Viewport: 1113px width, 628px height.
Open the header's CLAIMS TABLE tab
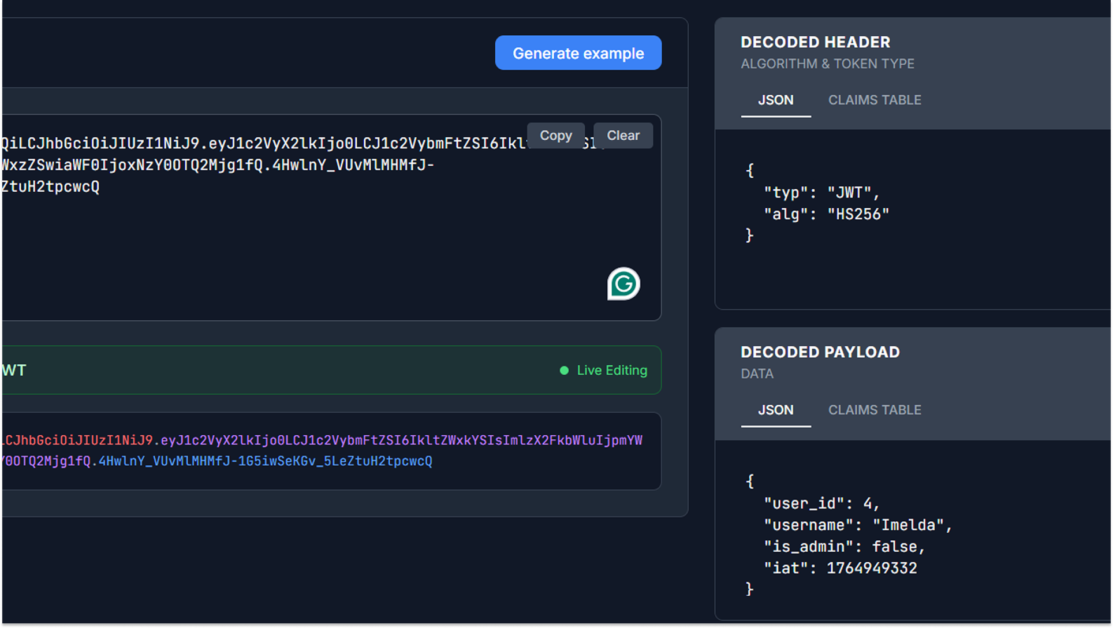click(x=874, y=100)
